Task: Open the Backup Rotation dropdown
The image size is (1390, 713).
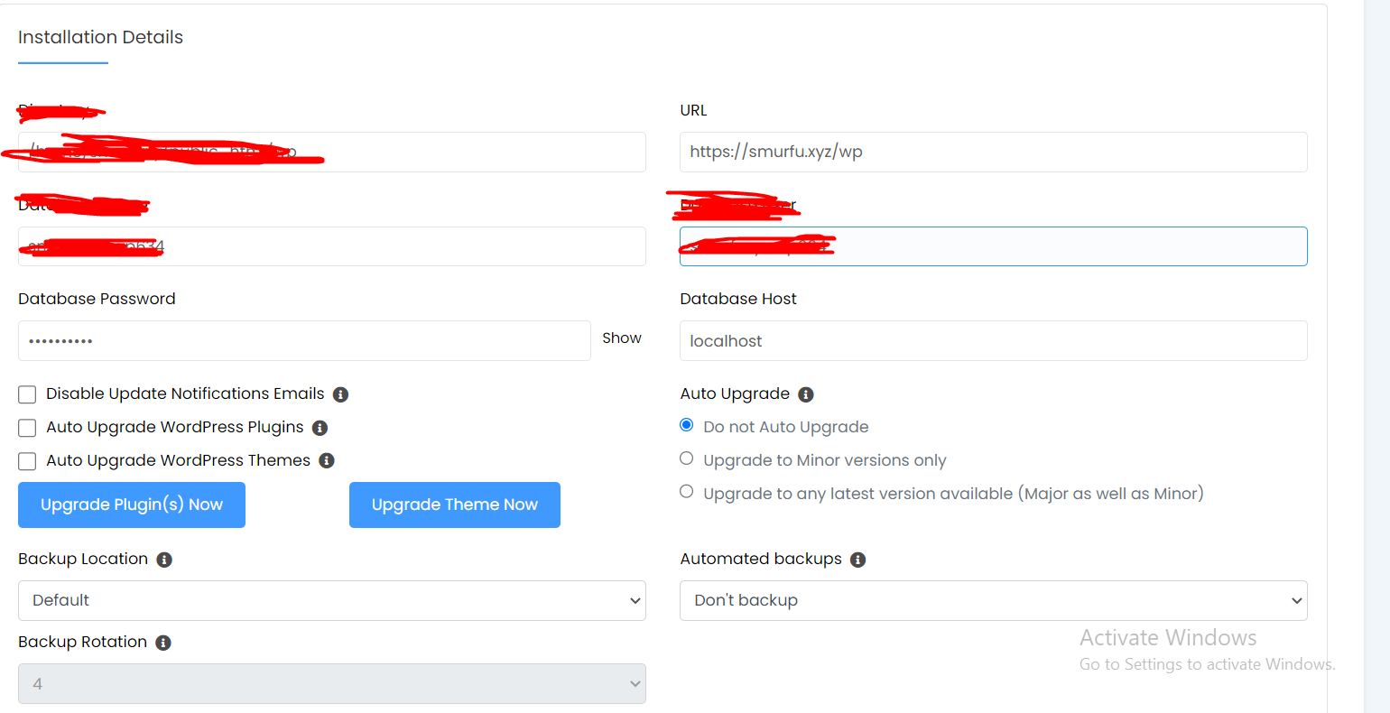Action: point(331,684)
